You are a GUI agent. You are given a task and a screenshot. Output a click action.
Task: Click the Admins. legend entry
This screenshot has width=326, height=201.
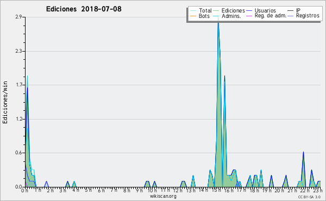[227, 16]
